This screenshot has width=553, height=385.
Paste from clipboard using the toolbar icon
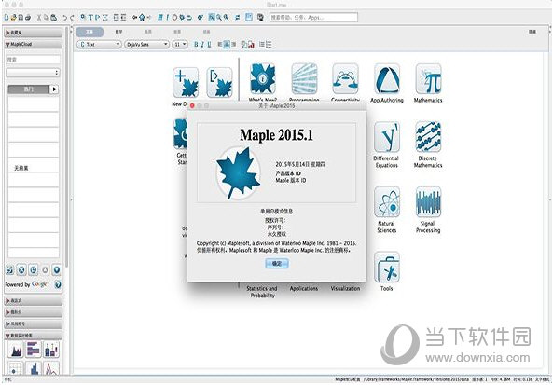click(53, 17)
